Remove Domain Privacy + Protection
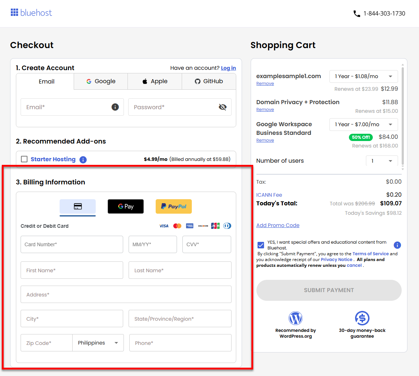The height and width of the screenshot is (376, 419). coord(265,110)
